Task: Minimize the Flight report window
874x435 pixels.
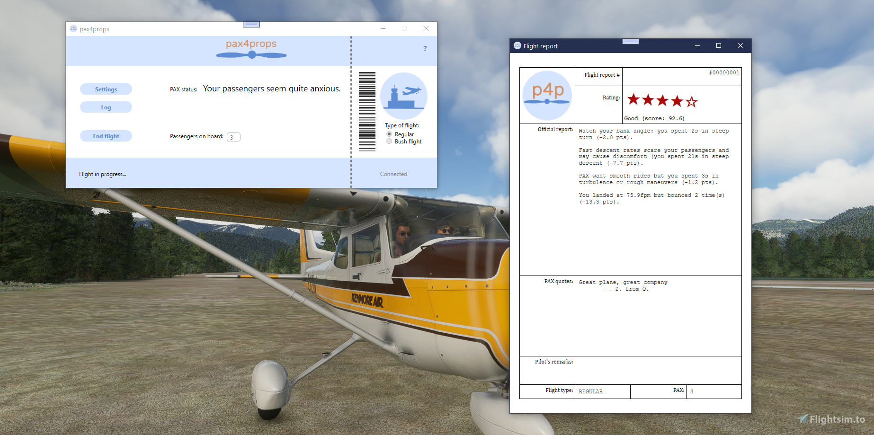Action: pos(697,46)
